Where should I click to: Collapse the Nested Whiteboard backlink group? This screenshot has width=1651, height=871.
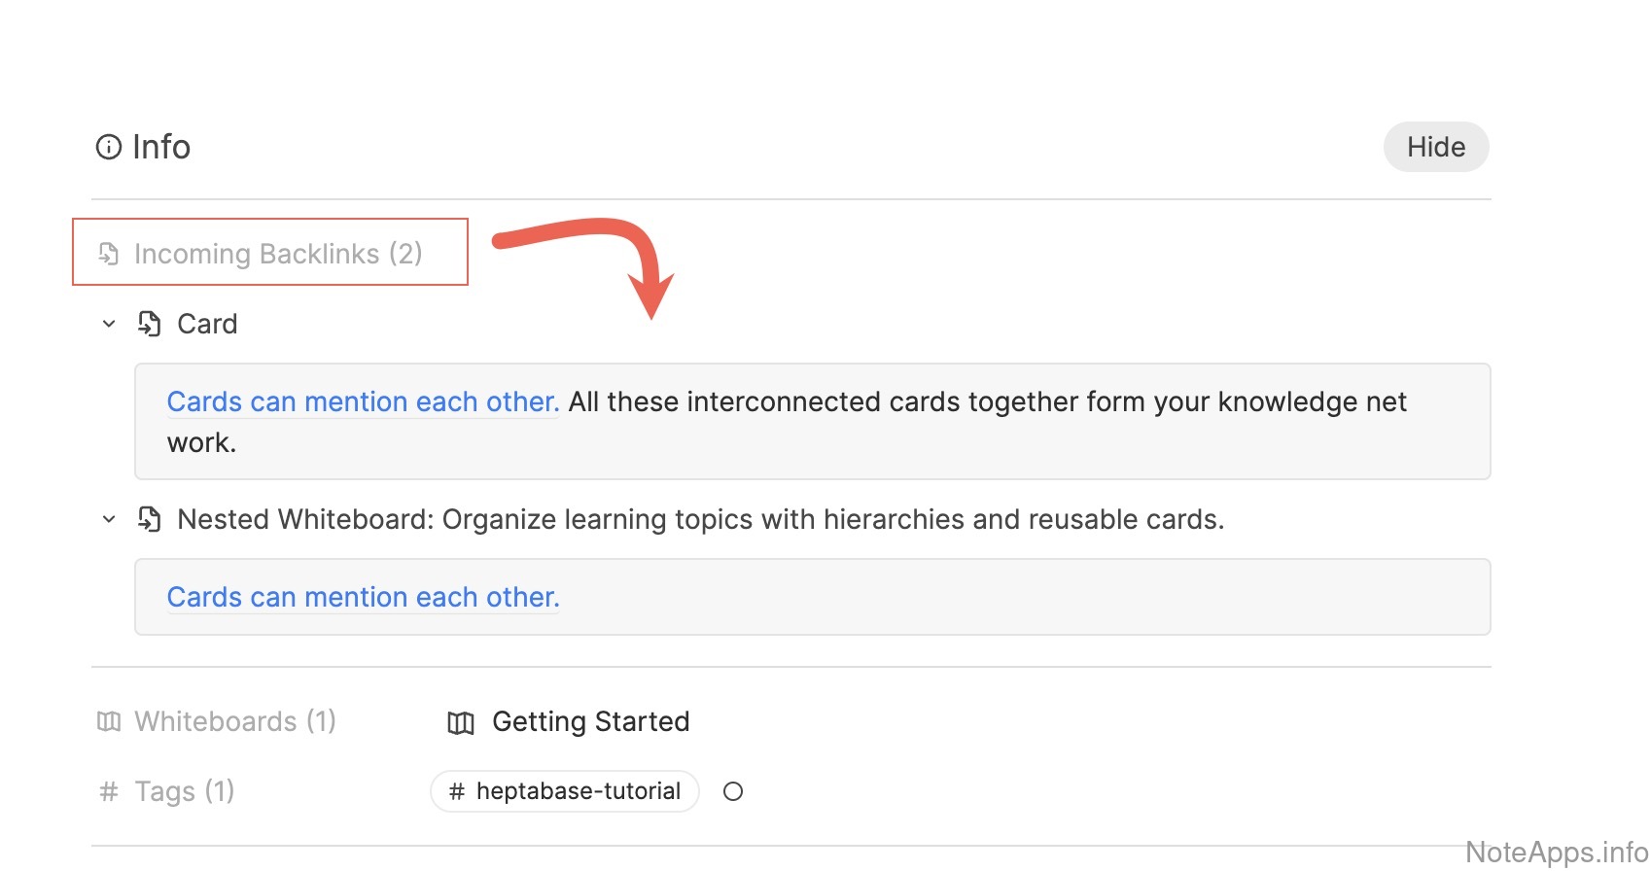click(x=109, y=519)
